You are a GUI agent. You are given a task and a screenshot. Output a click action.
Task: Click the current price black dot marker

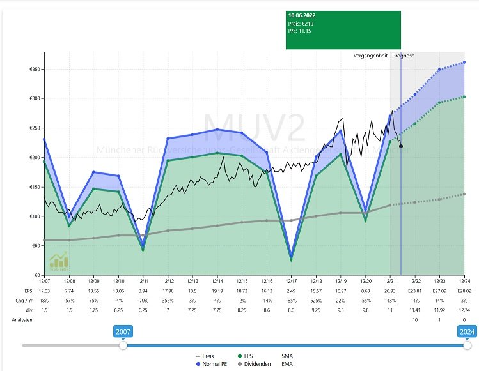pyautogui.click(x=401, y=146)
